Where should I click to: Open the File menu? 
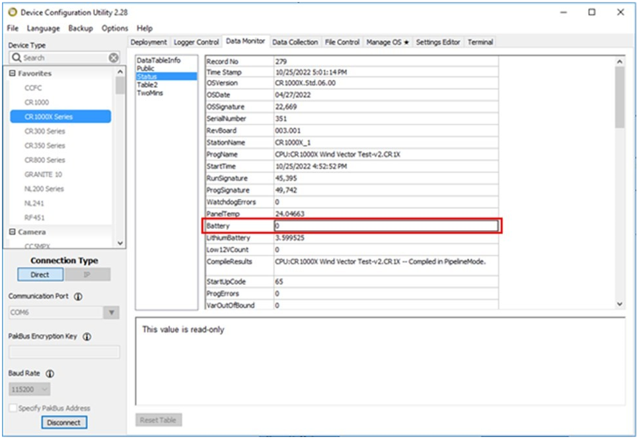[x=13, y=28]
